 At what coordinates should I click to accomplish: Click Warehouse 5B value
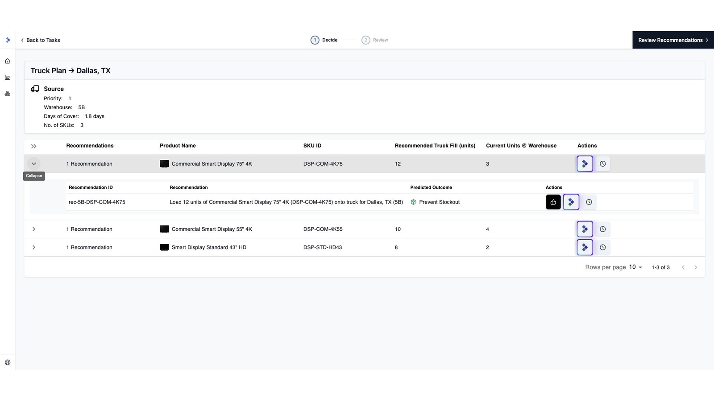tap(81, 107)
